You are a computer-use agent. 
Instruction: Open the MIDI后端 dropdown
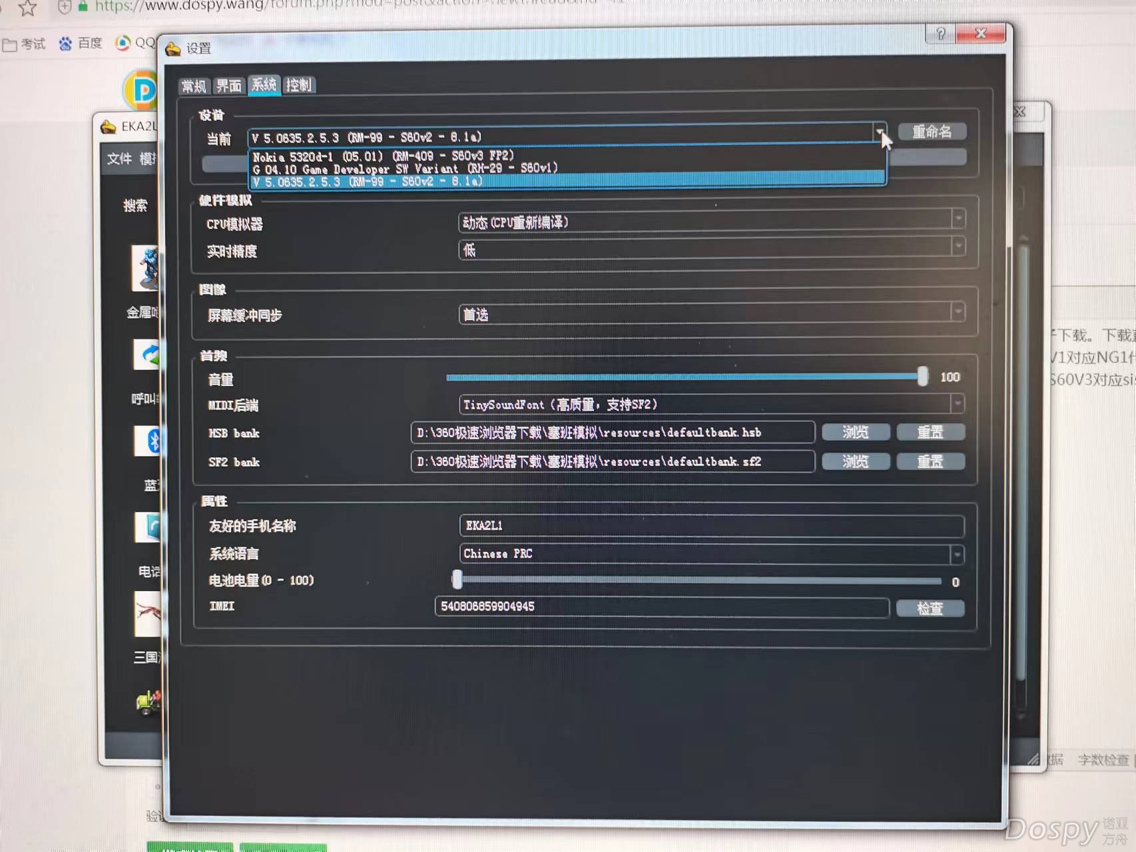point(711,404)
